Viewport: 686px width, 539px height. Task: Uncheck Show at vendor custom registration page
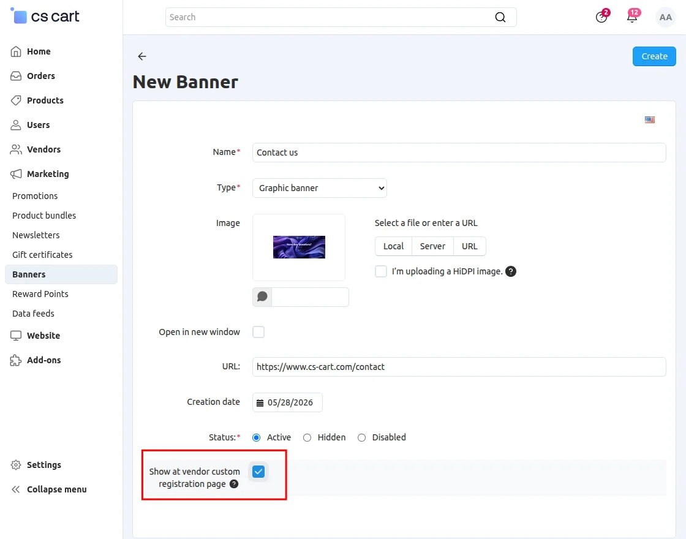pos(258,472)
